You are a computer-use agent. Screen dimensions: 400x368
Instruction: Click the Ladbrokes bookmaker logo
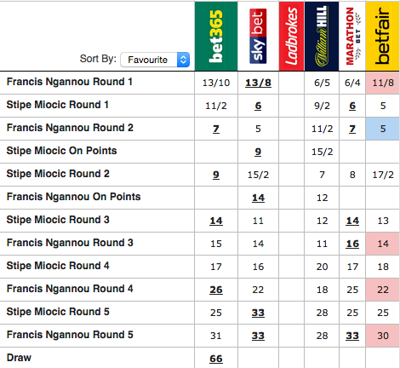point(291,36)
